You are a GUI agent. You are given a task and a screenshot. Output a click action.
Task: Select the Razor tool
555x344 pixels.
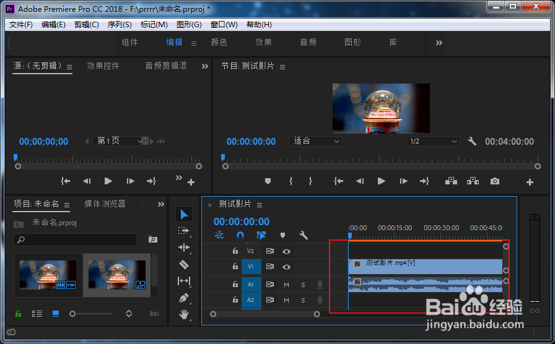pos(184,264)
